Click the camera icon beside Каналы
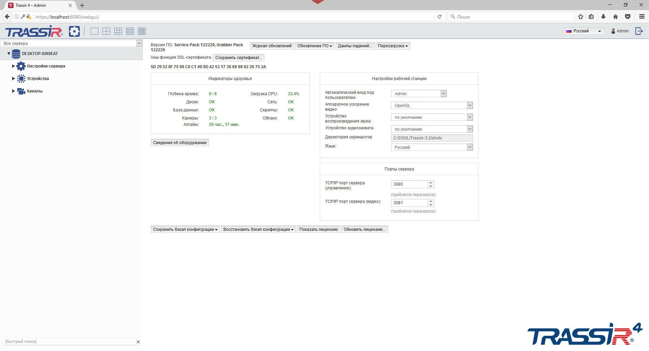This screenshot has width=649, height=351. pos(21,91)
